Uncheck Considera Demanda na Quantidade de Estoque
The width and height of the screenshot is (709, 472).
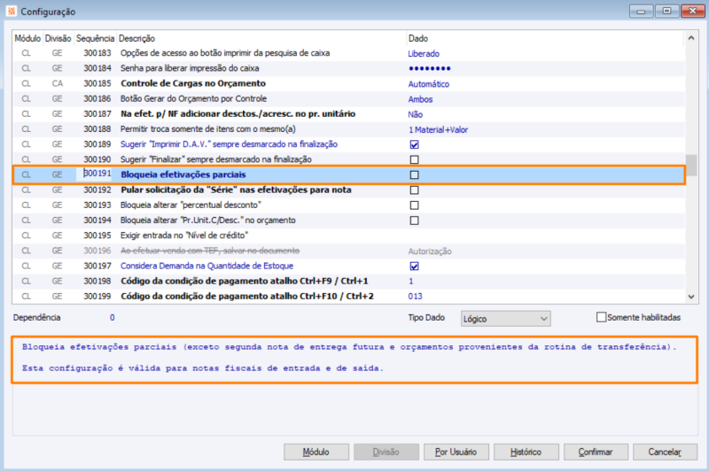[414, 266]
